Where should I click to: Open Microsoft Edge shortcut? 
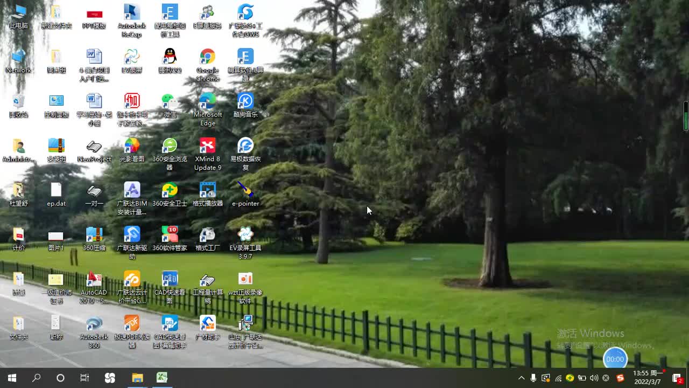pyautogui.click(x=208, y=110)
